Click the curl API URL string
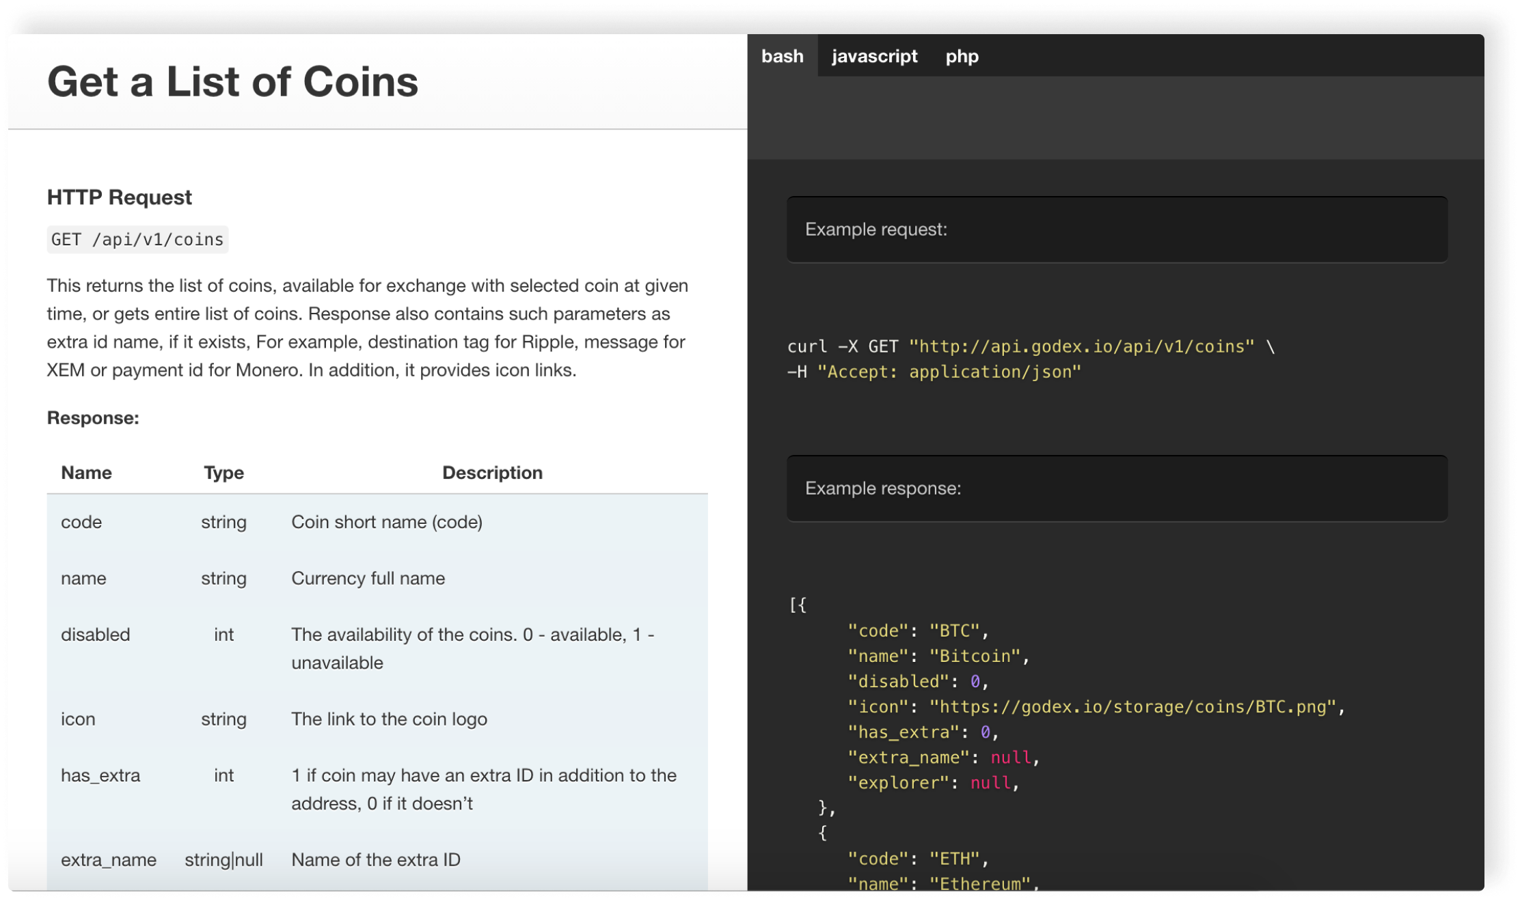 coord(1082,346)
